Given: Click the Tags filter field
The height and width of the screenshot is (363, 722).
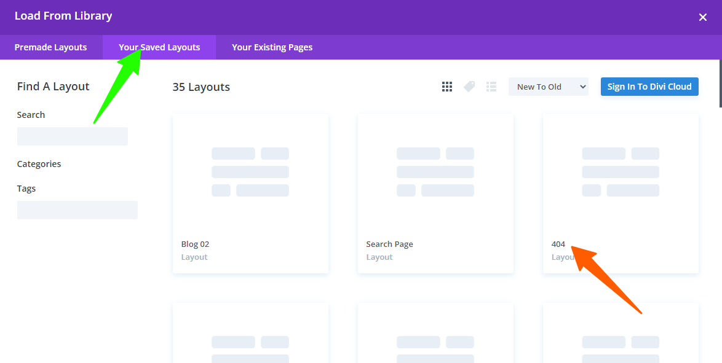Looking at the screenshot, I should 77,210.
